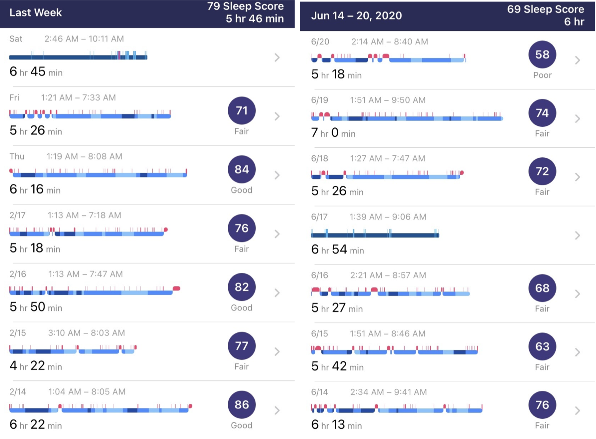596x439 pixels.
Task: Click the 69 Sleep Score weekly summary
Action: point(545,15)
